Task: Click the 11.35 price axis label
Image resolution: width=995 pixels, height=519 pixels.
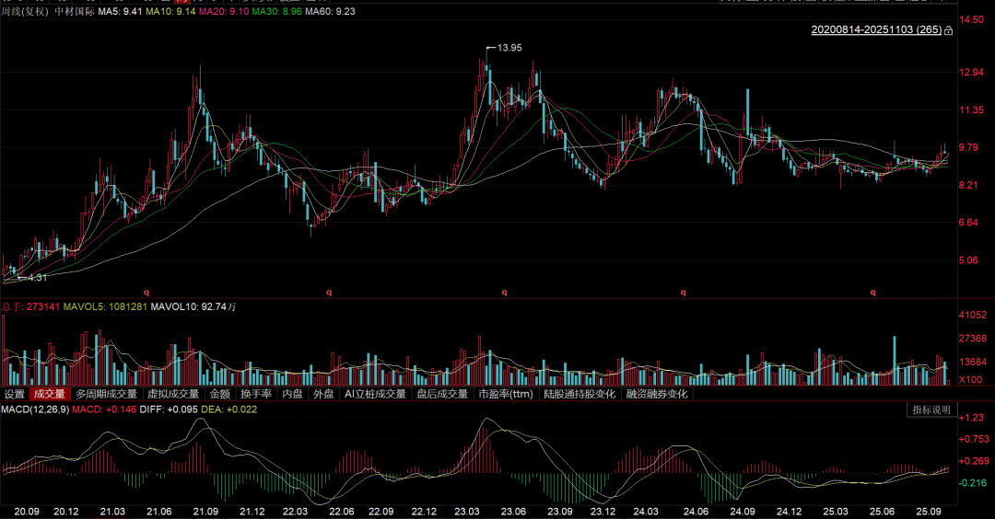Action: (971, 110)
